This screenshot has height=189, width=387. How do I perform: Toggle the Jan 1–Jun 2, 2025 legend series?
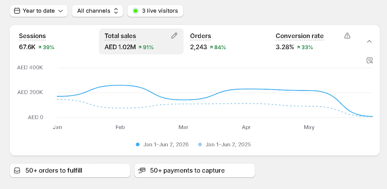[225, 144]
